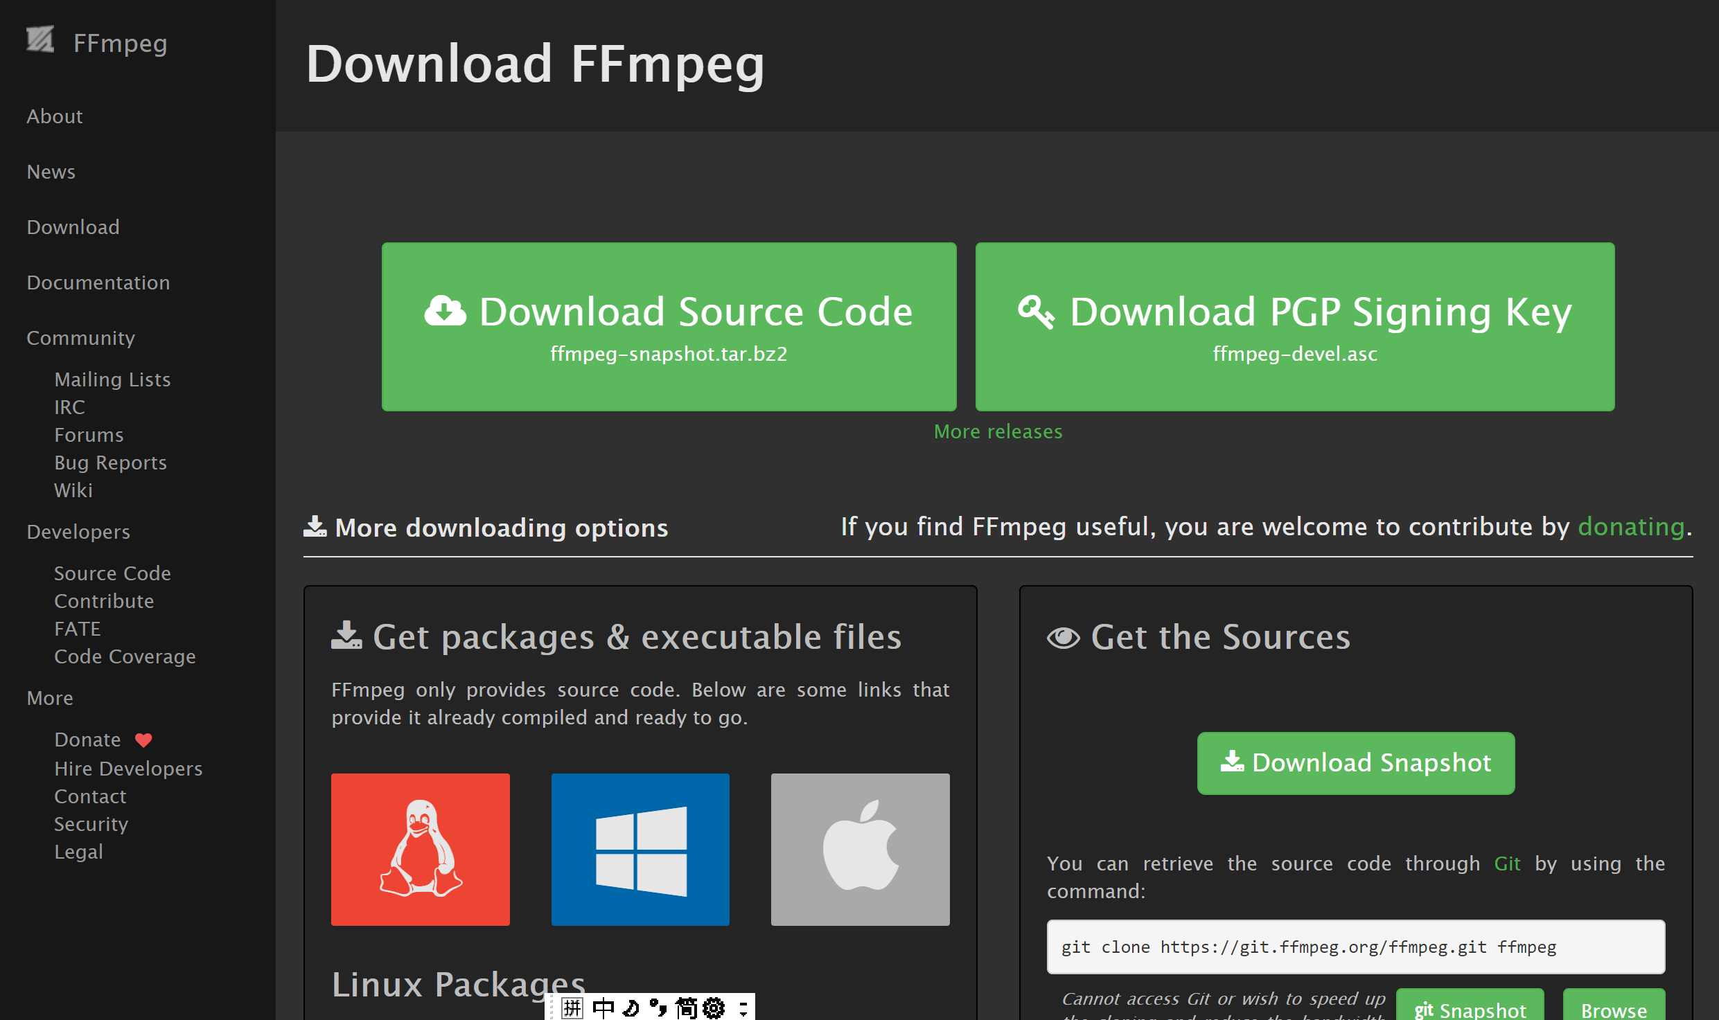Viewport: 1719px width, 1020px height.
Task: Expand the Developers section in sidebar
Action: click(x=79, y=532)
